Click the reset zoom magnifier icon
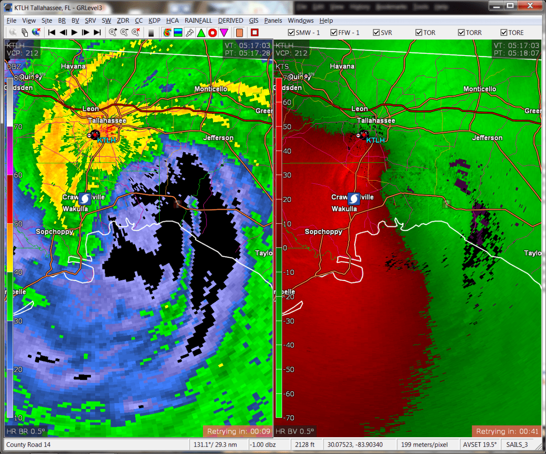This screenshot has width=546, height=454. (x=135, y=32)
